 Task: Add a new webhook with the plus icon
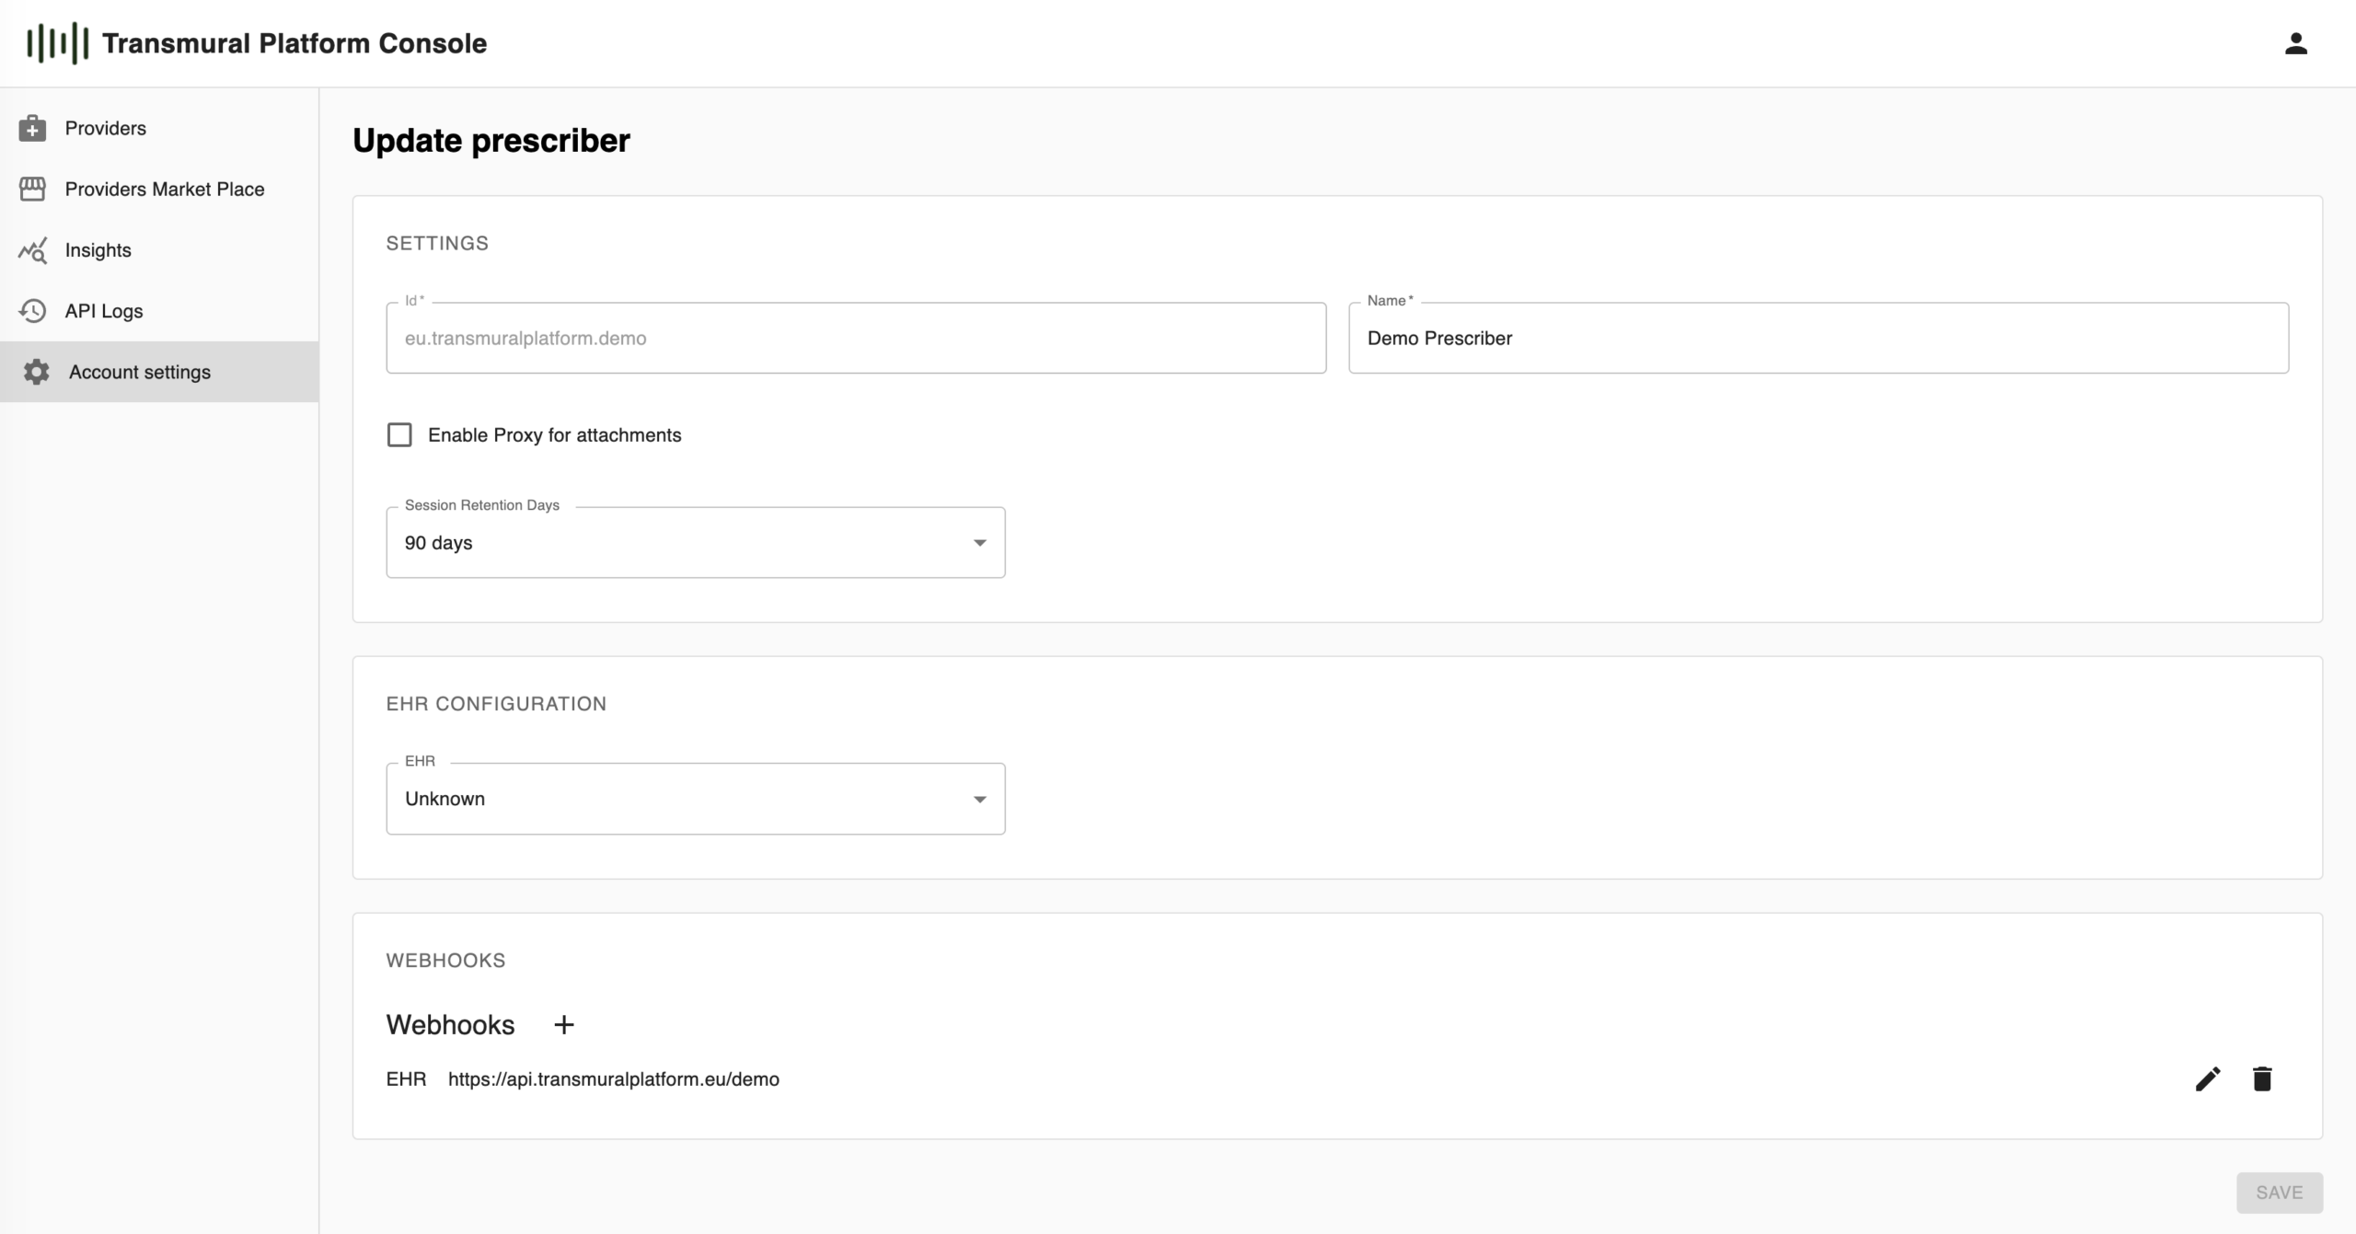click(564, 1023)
